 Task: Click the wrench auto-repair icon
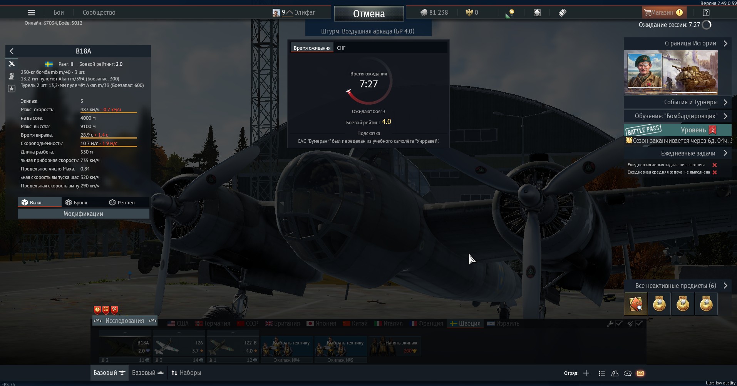610,324
